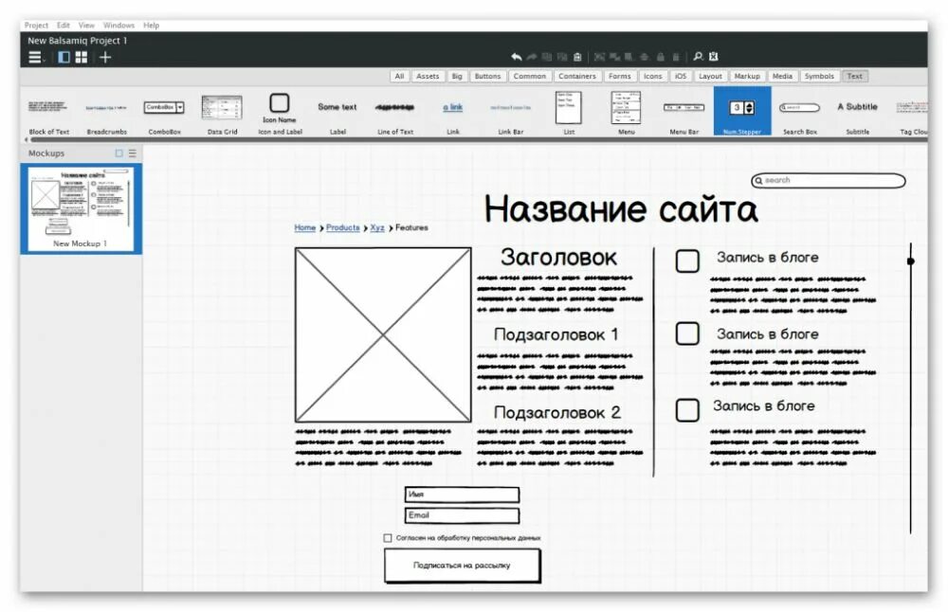
Task: Open the Project menu
Action: [x=36, y=26]
